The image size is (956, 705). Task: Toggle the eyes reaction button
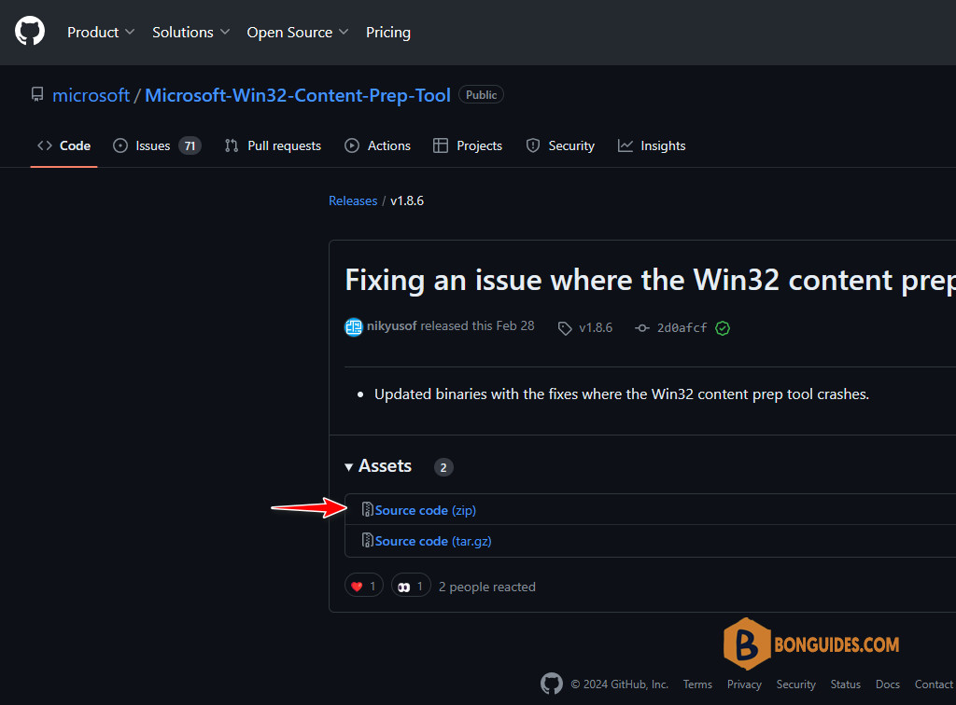coord(411,586)
